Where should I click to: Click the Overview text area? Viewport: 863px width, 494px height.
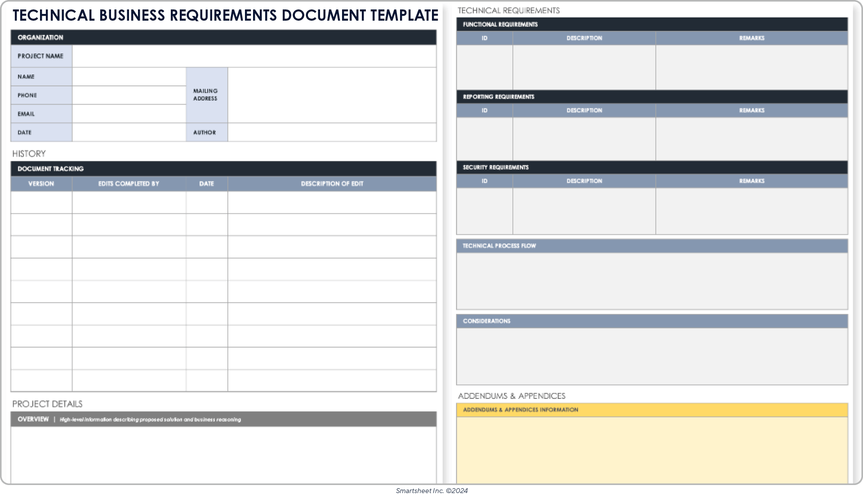pos(223,454)
